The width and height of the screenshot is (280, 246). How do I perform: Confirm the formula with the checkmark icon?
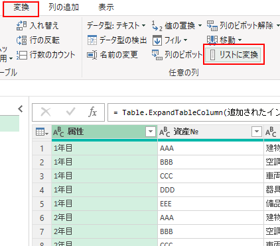click(70, 112)
